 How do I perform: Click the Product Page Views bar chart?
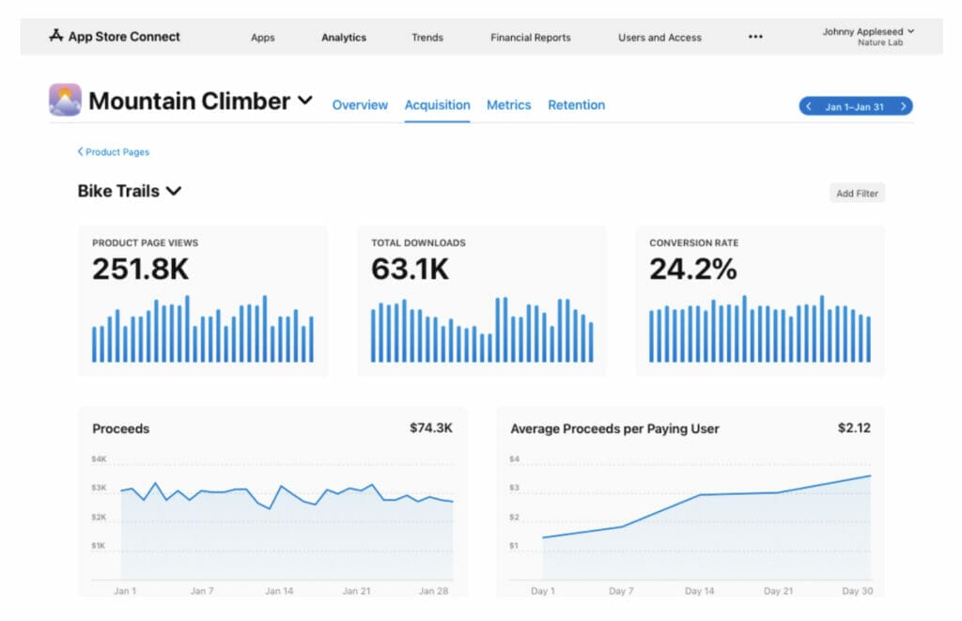203,329
